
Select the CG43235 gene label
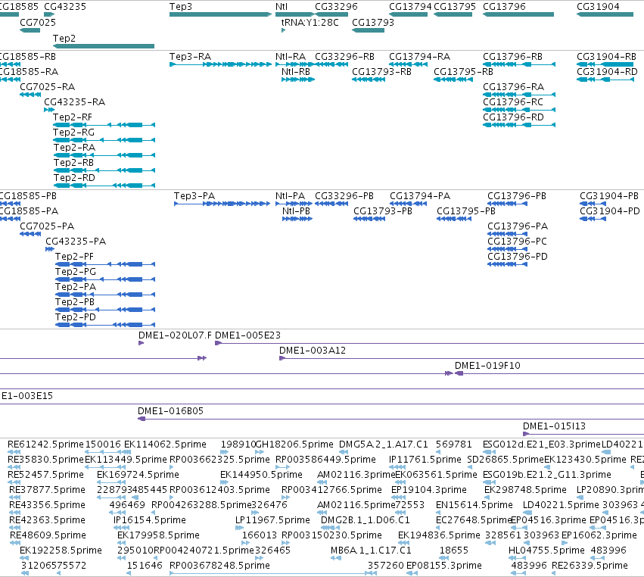point(65,7)
